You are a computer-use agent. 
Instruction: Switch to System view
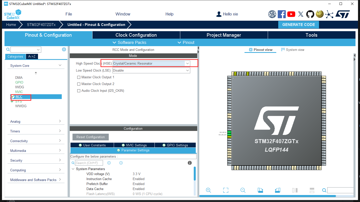(x=292, y=50)
